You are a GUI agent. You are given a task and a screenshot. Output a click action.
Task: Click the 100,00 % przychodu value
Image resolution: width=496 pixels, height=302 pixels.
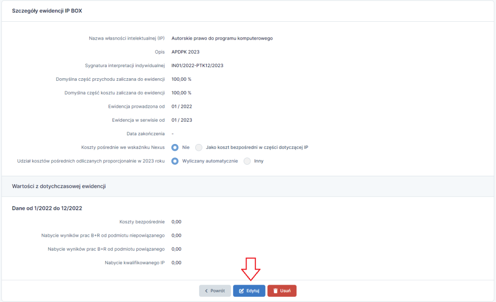pyautogui.click(x=182, y=79)
